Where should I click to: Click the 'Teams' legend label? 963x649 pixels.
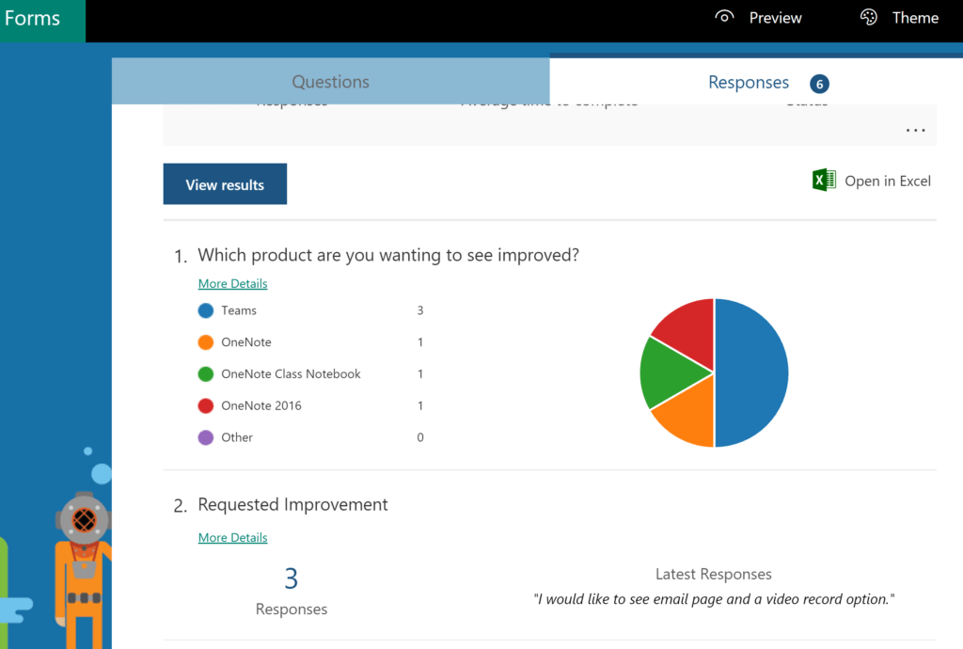pos(239,310)
